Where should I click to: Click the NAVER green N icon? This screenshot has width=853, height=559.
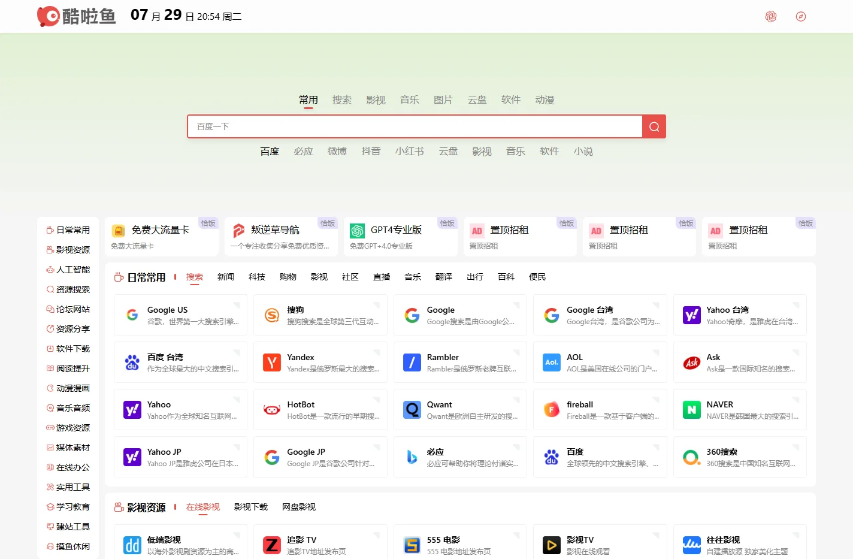pos(692,410)
